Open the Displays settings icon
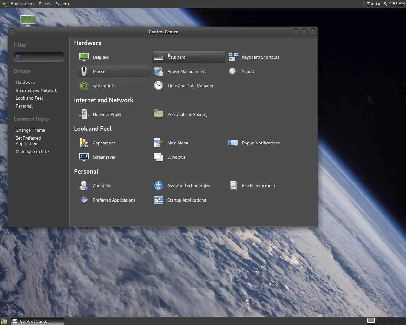 (x=84, y=57)
